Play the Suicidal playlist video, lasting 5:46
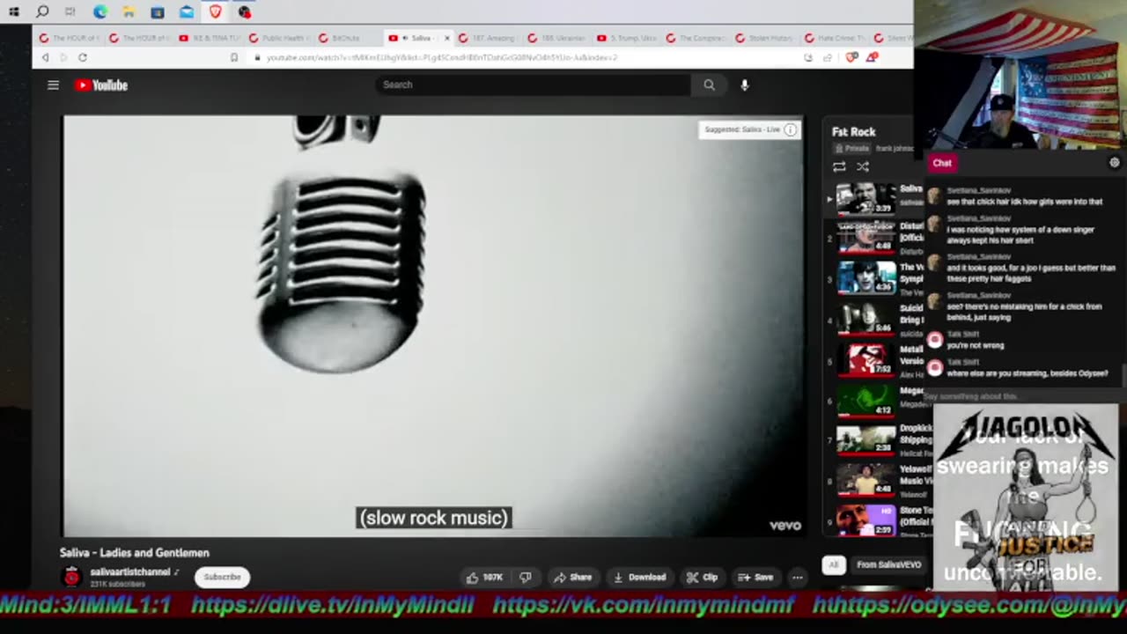 [866, 319]
